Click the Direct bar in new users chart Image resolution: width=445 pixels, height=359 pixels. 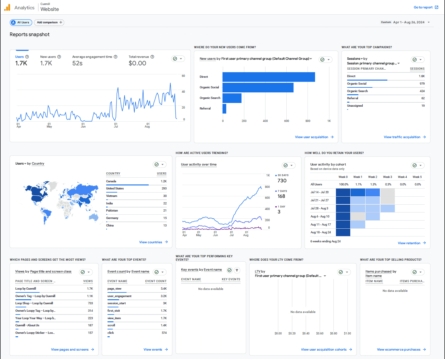[269, 77]
